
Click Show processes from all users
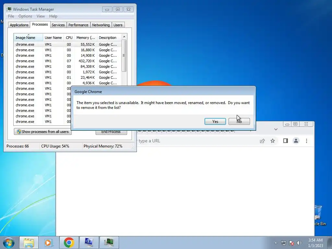[43, 132]
